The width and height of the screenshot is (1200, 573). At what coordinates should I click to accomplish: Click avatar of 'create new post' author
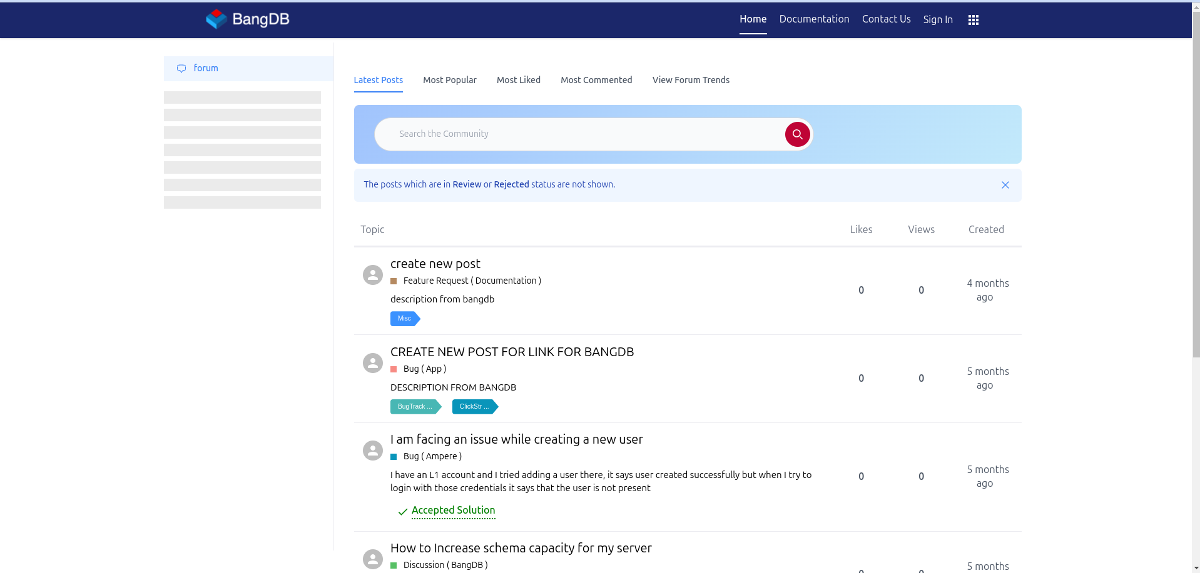click(373, 275)
